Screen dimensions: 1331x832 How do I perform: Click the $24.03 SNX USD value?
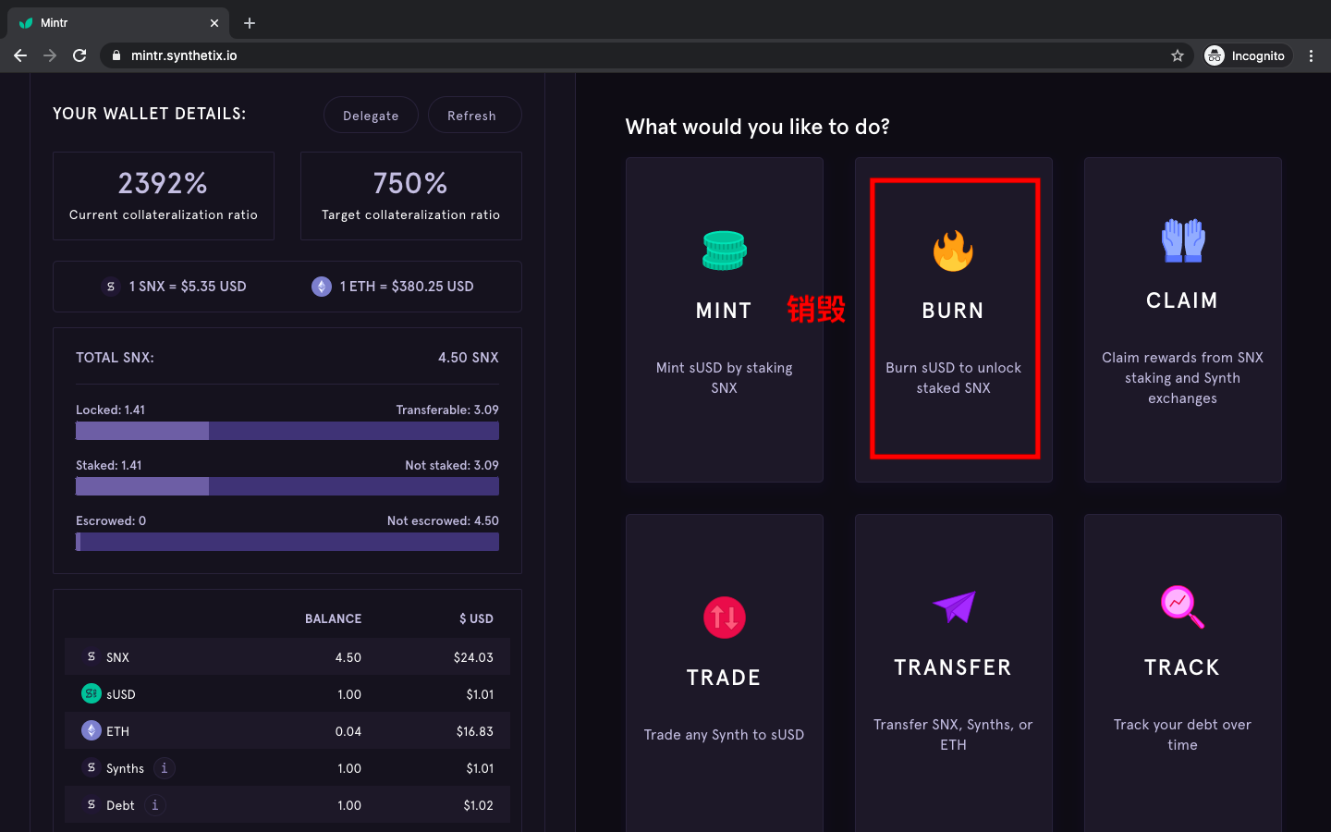pos(473,657)
